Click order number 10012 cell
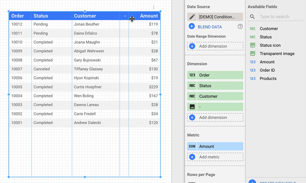The height and width of the screenshot is (183, 306). (17, 24)
